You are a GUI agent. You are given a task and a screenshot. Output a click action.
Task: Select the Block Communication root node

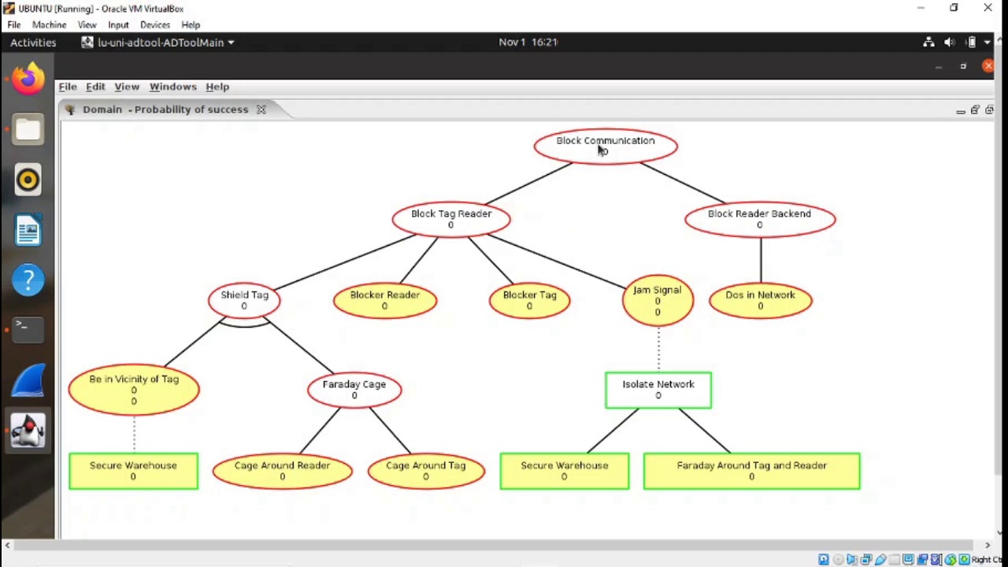click(x=605, y=146)
